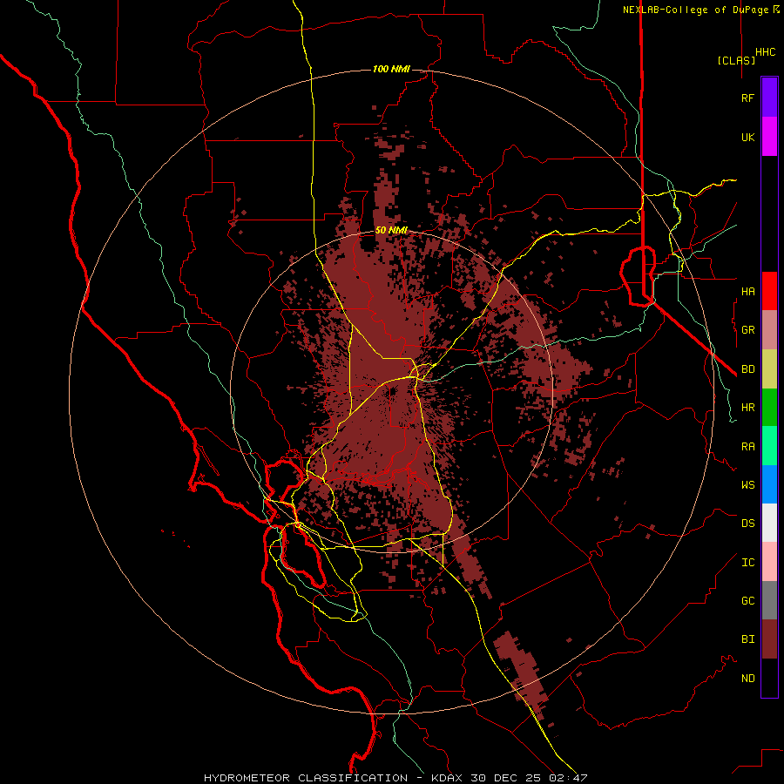Click the IC legend label

click(x=748, y=563)
